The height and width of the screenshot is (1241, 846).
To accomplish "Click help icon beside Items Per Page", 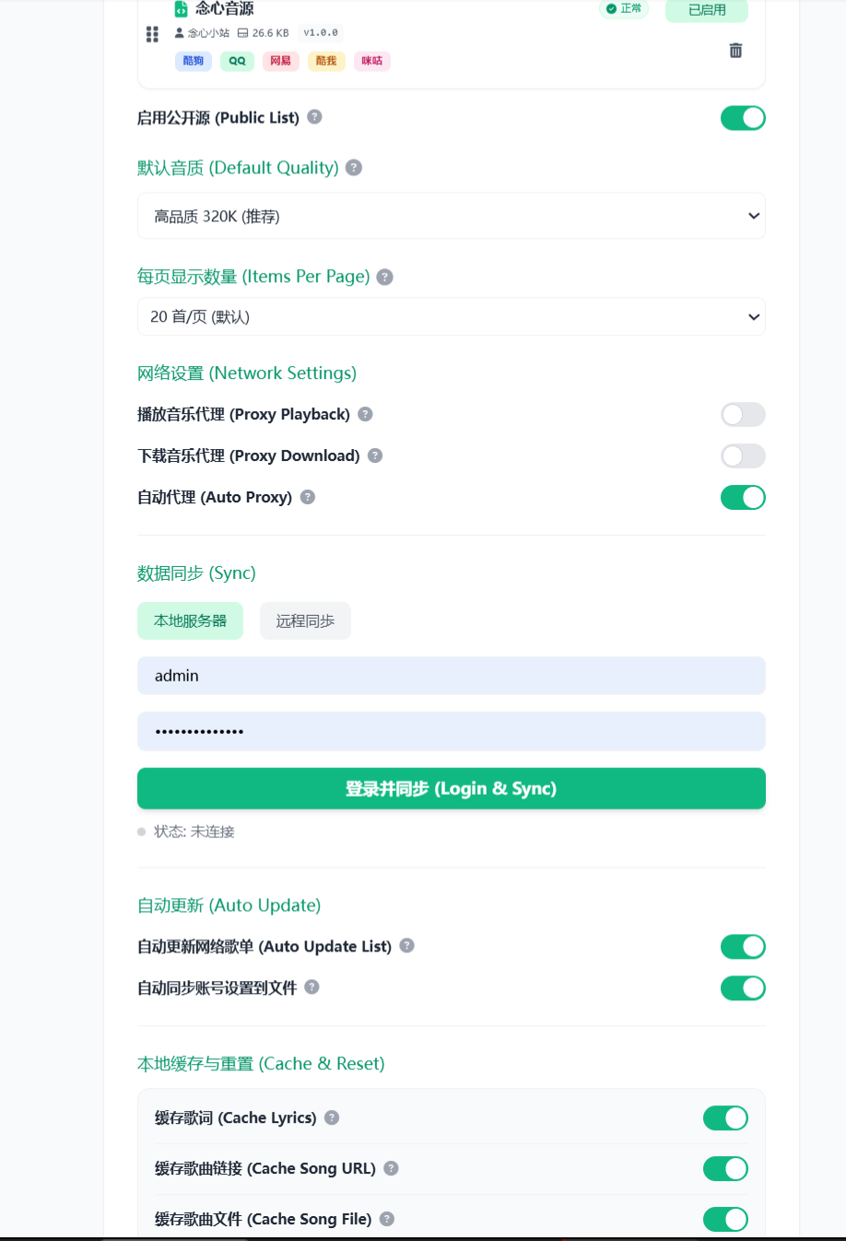I will point(385,277).
